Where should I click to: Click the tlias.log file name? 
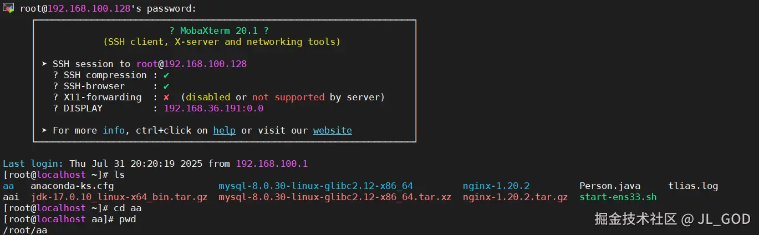[x=693, y=186]
